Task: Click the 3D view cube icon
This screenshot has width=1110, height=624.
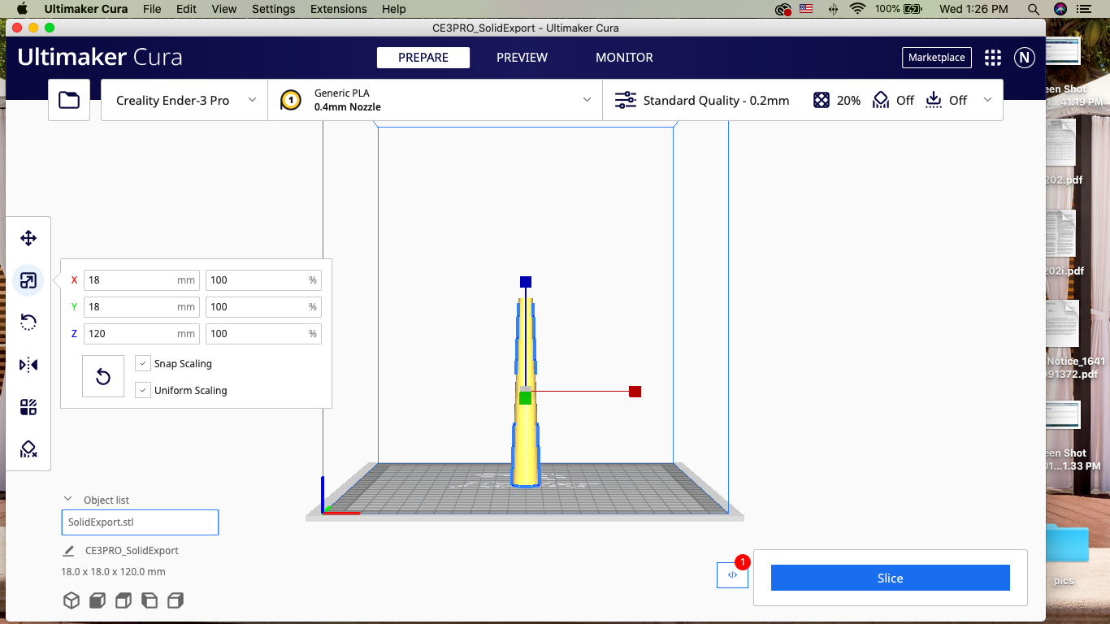Action: [x=72, y=600]
